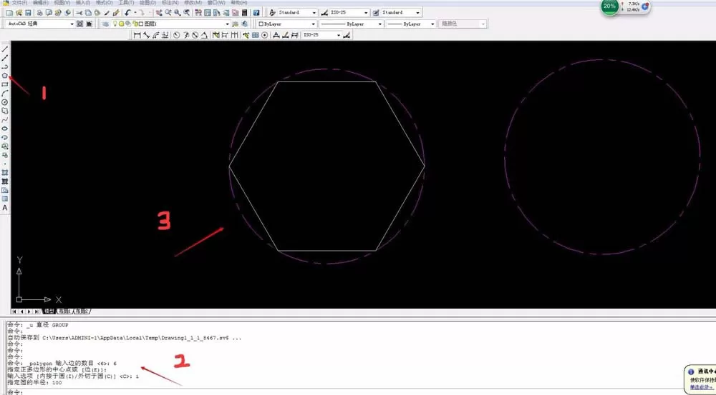Select the Region tool
The image size is (716, 395).
pyautogui.click(x=4, y=190)
